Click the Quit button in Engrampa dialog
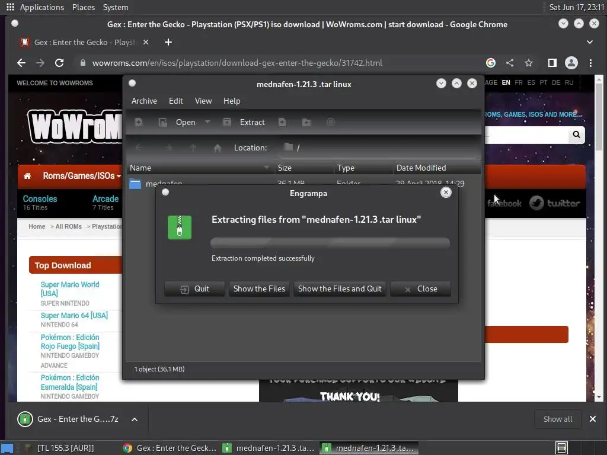Viewport: 607px width, 455px height. [x=194, y=289]
